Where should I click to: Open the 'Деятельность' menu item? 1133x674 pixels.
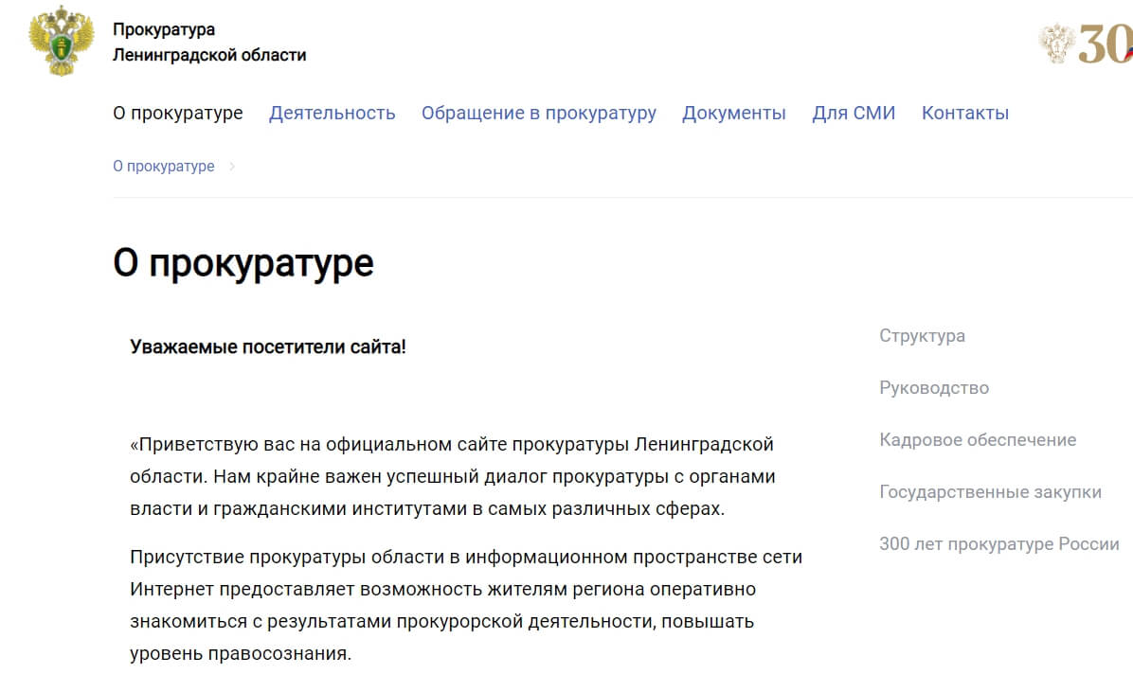point(333,113)
